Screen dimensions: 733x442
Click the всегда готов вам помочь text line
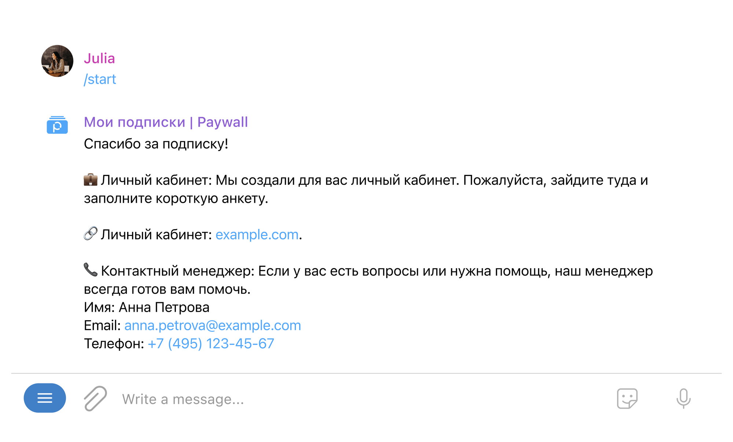coord(167,289)
